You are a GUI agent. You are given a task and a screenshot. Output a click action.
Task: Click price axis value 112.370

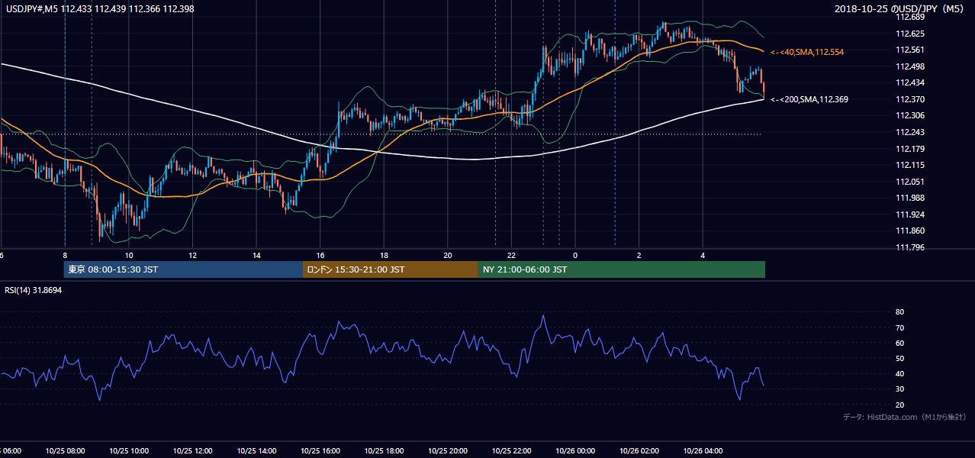(x=909, y=99)
